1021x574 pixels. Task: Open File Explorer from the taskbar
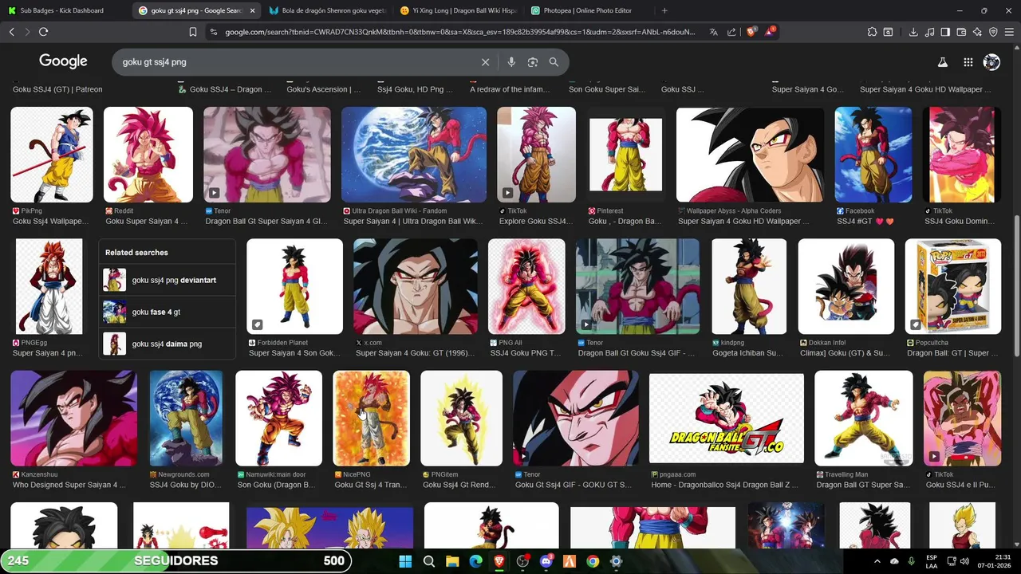click(x=452, y=561)
